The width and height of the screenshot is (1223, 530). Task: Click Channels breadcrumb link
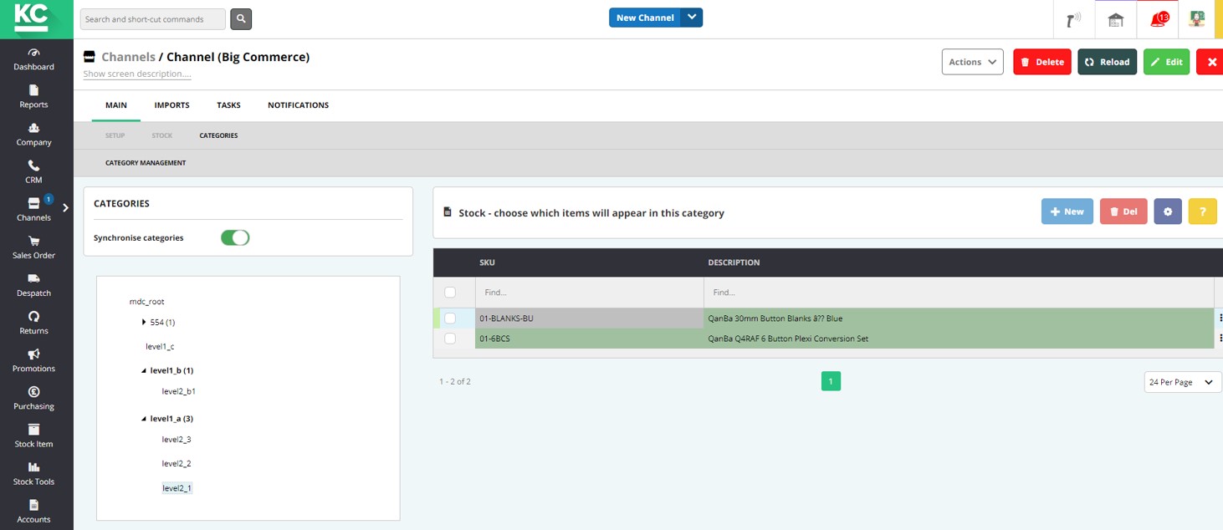click(x=128, y=57)
